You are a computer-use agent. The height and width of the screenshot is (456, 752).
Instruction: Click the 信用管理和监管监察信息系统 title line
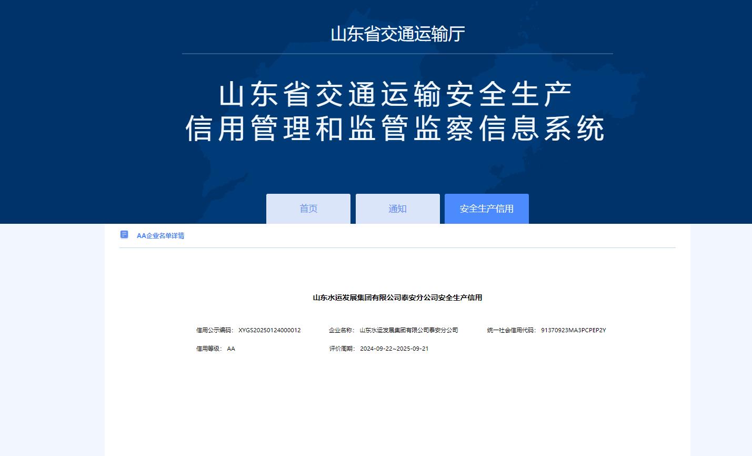point(396,129)
